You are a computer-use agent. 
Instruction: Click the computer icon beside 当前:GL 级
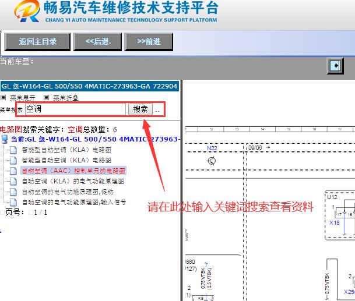coord(5,139)
